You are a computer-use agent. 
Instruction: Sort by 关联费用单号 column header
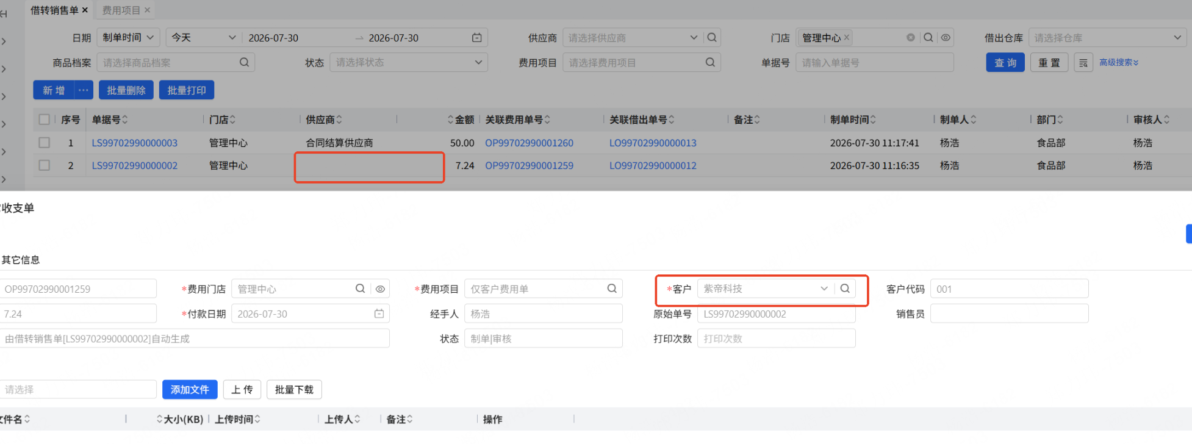coord(547,120)
